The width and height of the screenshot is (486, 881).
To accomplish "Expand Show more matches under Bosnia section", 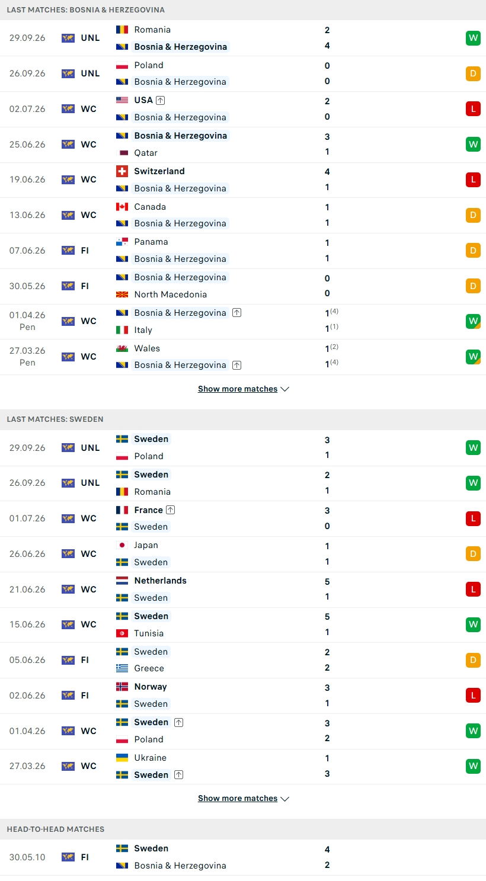I will tap(244, 389).
